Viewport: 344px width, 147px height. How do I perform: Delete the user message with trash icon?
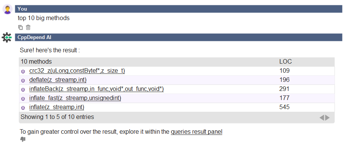(28, 27)
